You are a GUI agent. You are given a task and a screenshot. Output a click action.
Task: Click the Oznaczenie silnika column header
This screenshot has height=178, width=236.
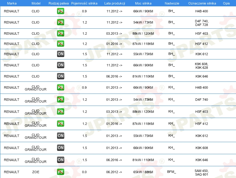click(202, 3)
